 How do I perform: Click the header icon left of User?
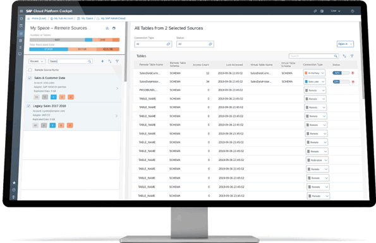coord(322,11)
